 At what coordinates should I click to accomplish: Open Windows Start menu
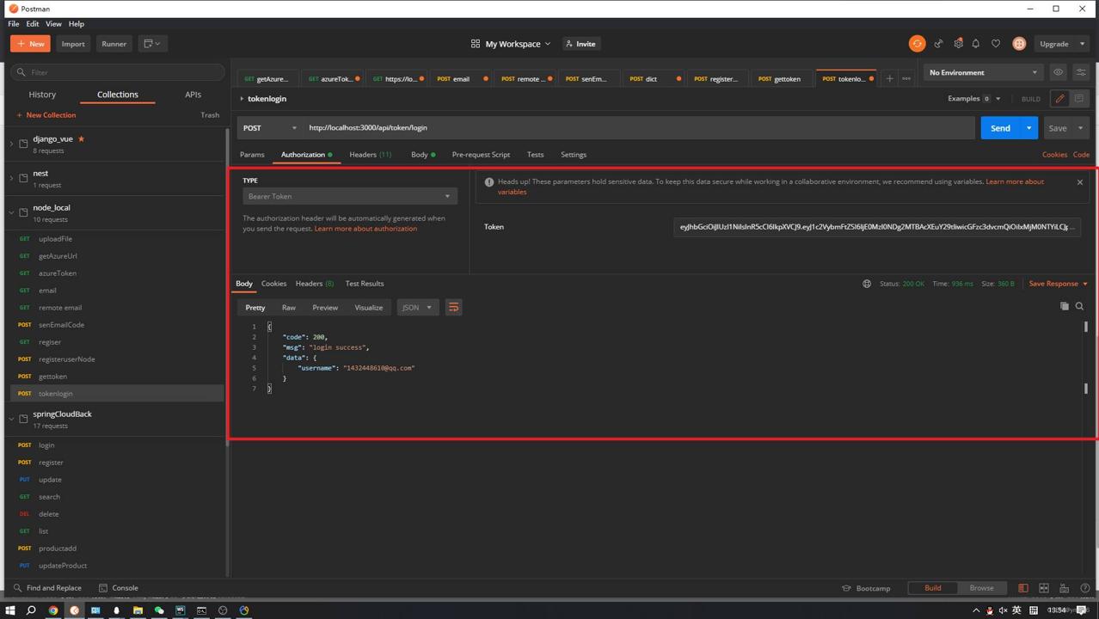tap(10, 610)
